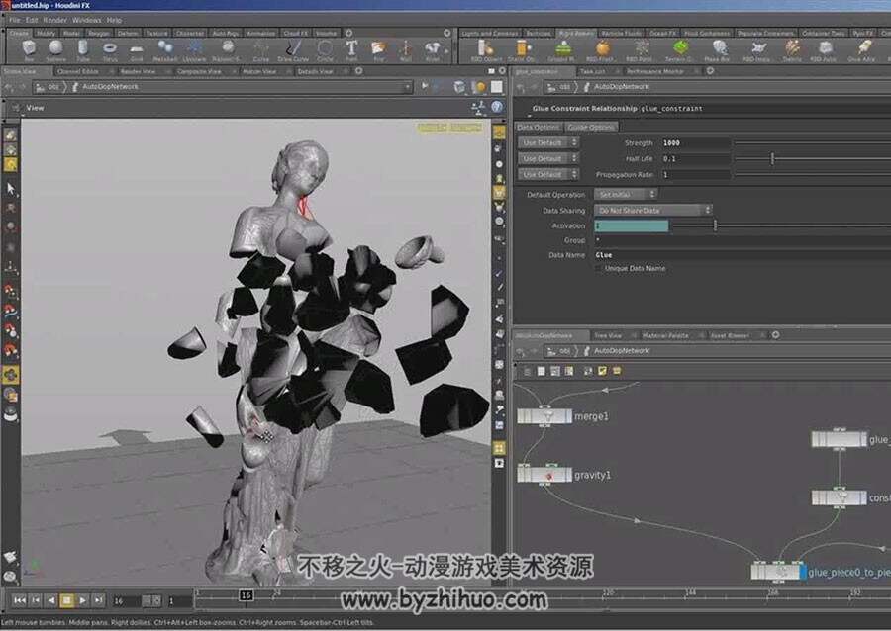The height and width of the screenshot is (631, 891).
Task: Select the Draw Curve shelf tool
Action: click(x=293, y=51)
